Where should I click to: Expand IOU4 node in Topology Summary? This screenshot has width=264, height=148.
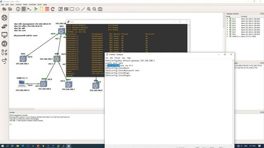click(227, 25)
